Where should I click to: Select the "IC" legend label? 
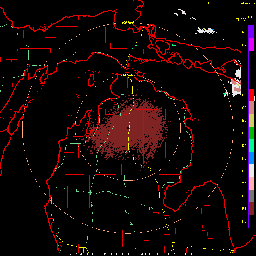(244, 184)
